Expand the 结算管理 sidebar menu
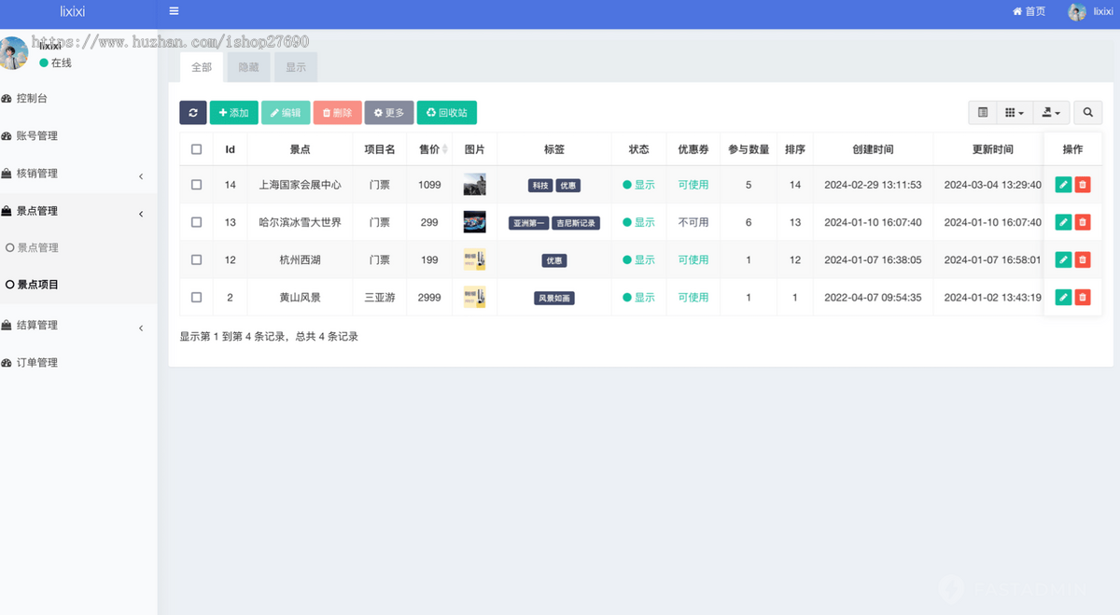The height and width of the screenshot is (615, 1120). 78,326
